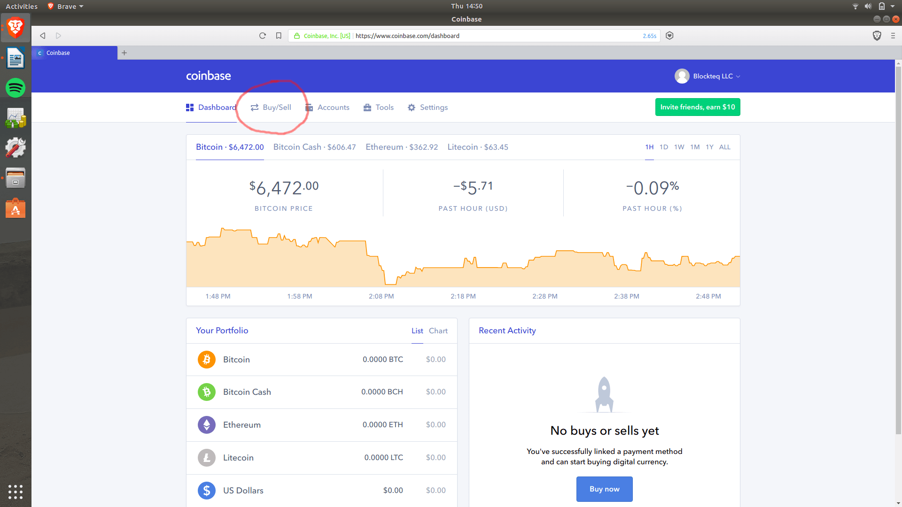Click the Bitcoin Cash green coin icon
Screen dimensions: 902x507
(206, 392)
